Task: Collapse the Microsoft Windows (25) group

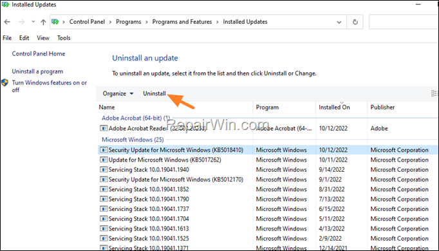Action: (133, 140)
